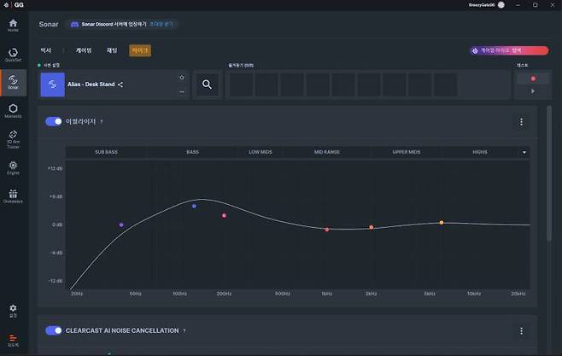Click the MID RANGE band header
The width and height of the screenshot is (562, 356).
click(327, 152)
